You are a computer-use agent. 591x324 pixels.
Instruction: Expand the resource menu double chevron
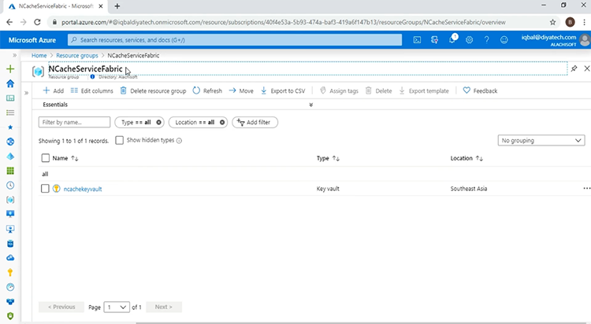point(26,93)
